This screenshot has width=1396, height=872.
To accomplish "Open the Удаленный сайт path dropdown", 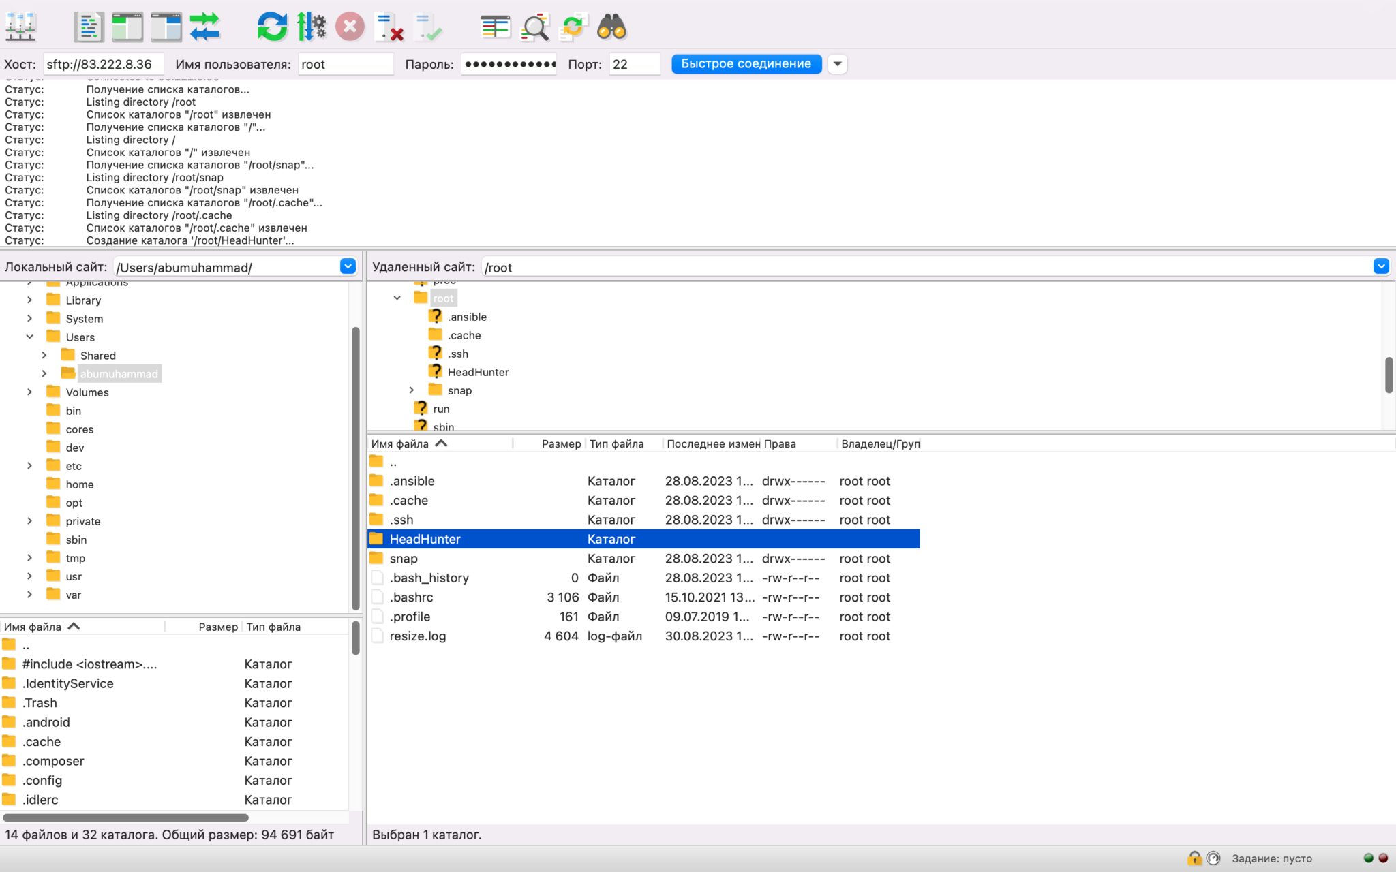I will coord(1381,266).
